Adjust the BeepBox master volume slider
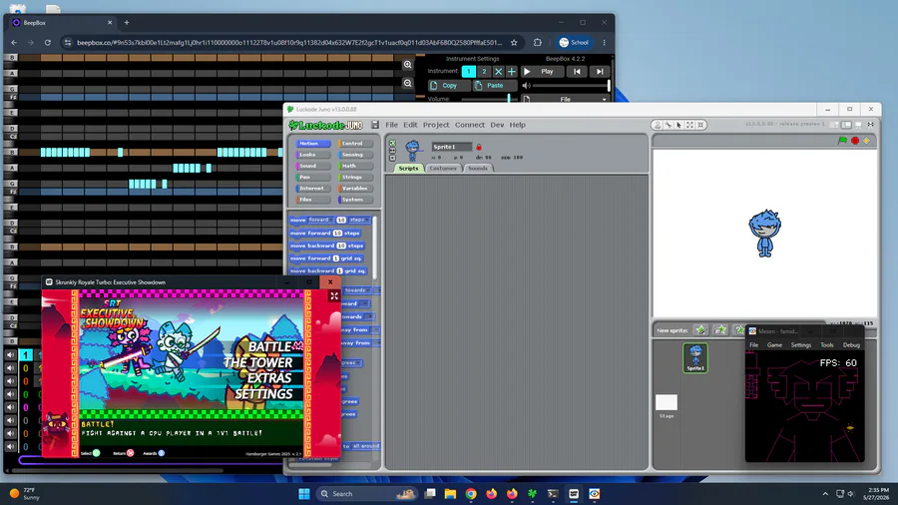Viewport: 898px width, 505px height. point(570,85)
